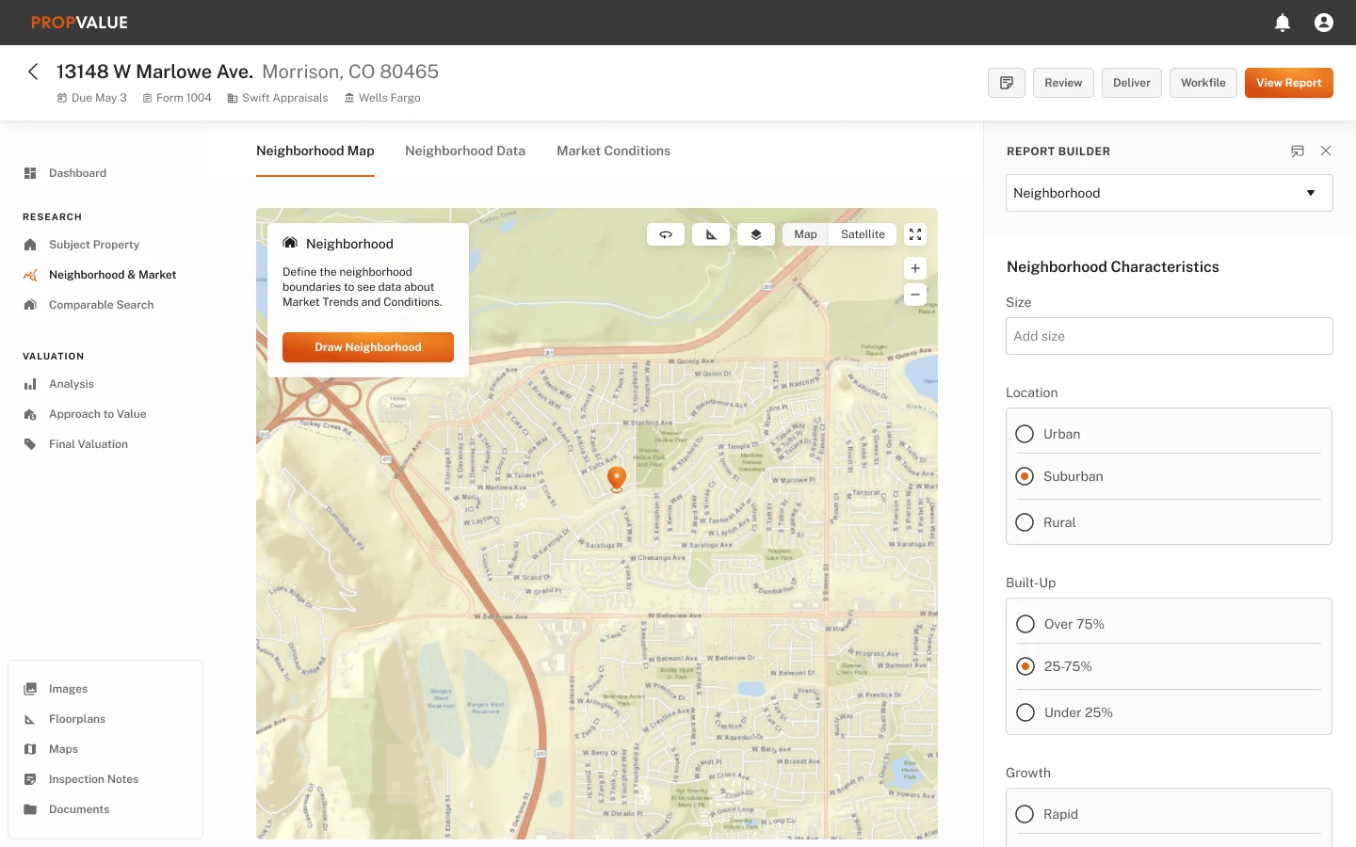Viewport: 1356px width, 847px height.
Task: Click the Approach to Value icon
Action: [x=30, y=414]
